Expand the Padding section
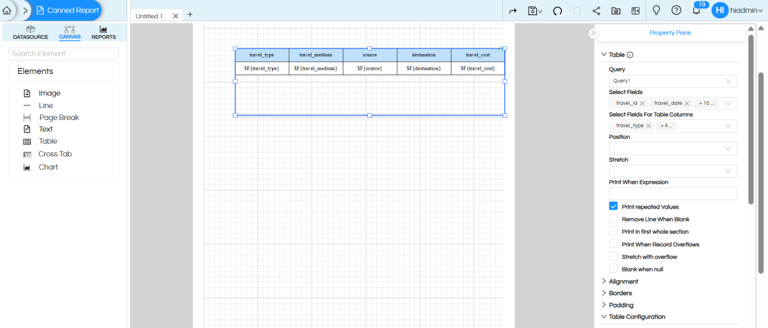This screenshot has height=328, width=768. 617,305
